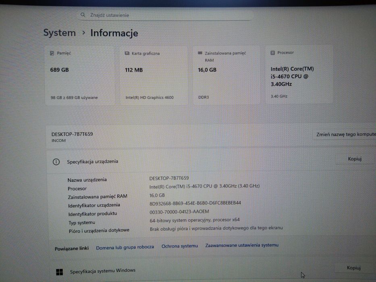Open the Pamięć 689 GB card
The width and height of the screenshot is (376, 282).
pos(80,76)
